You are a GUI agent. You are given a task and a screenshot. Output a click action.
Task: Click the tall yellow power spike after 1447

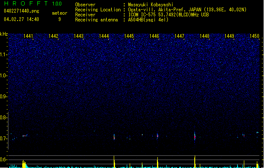[195, 162]
